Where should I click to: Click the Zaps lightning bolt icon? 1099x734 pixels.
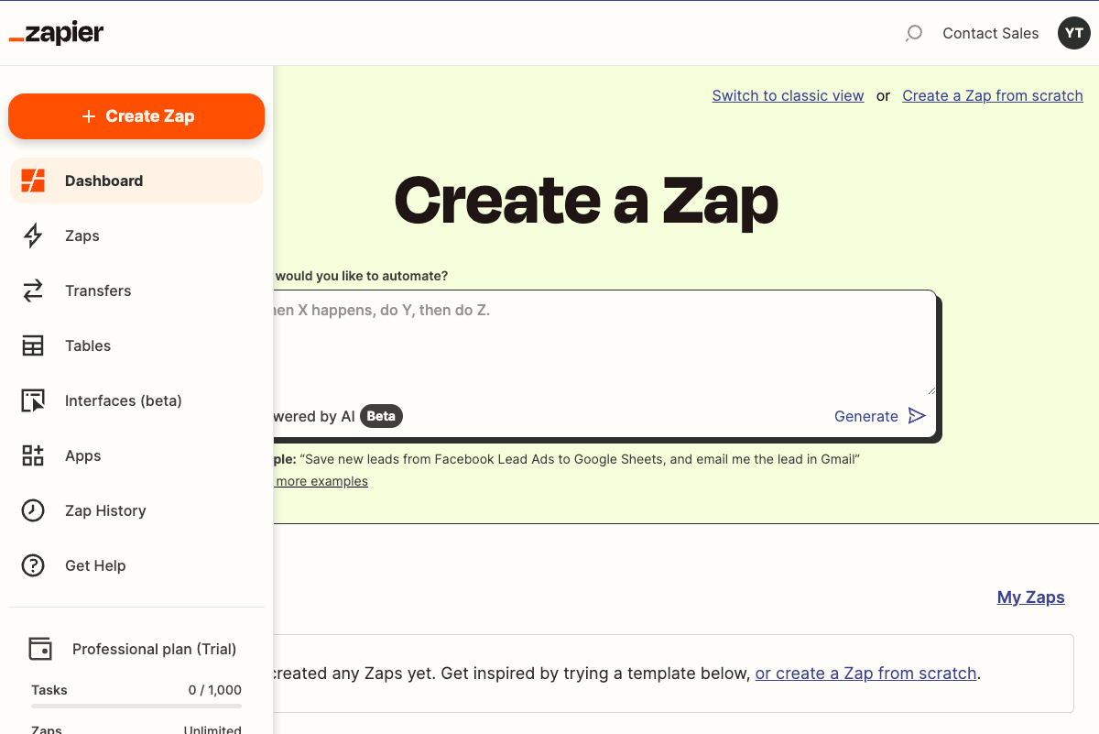(33, 236)
